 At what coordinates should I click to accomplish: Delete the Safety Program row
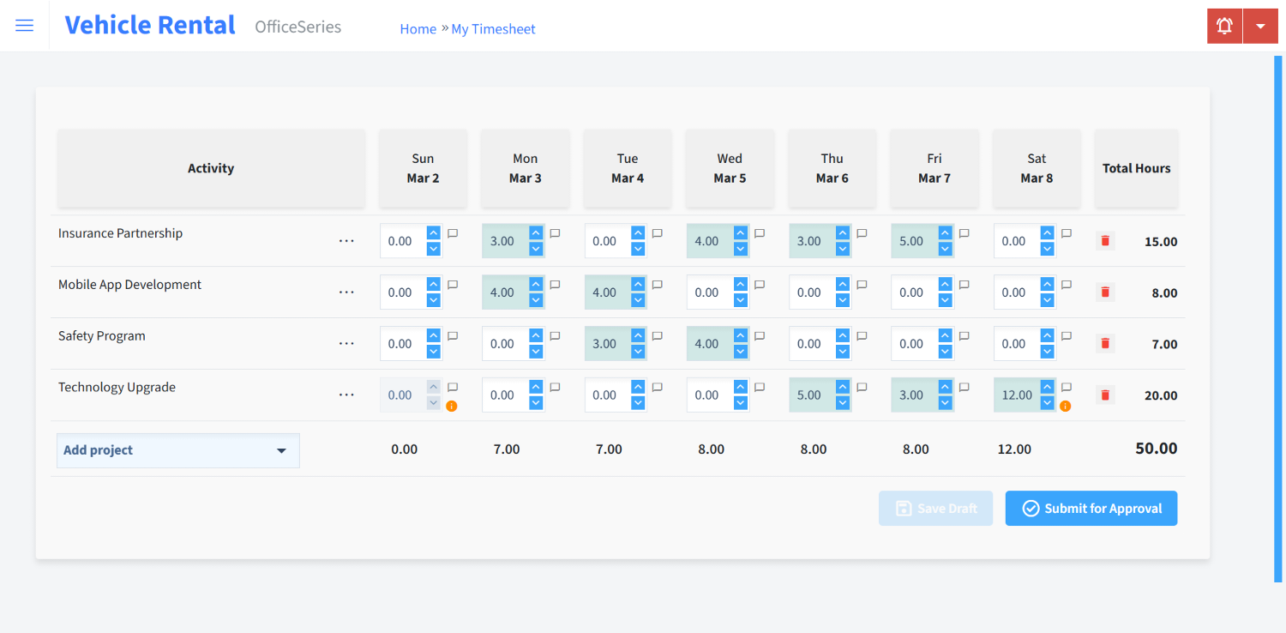coord(1104,343)
